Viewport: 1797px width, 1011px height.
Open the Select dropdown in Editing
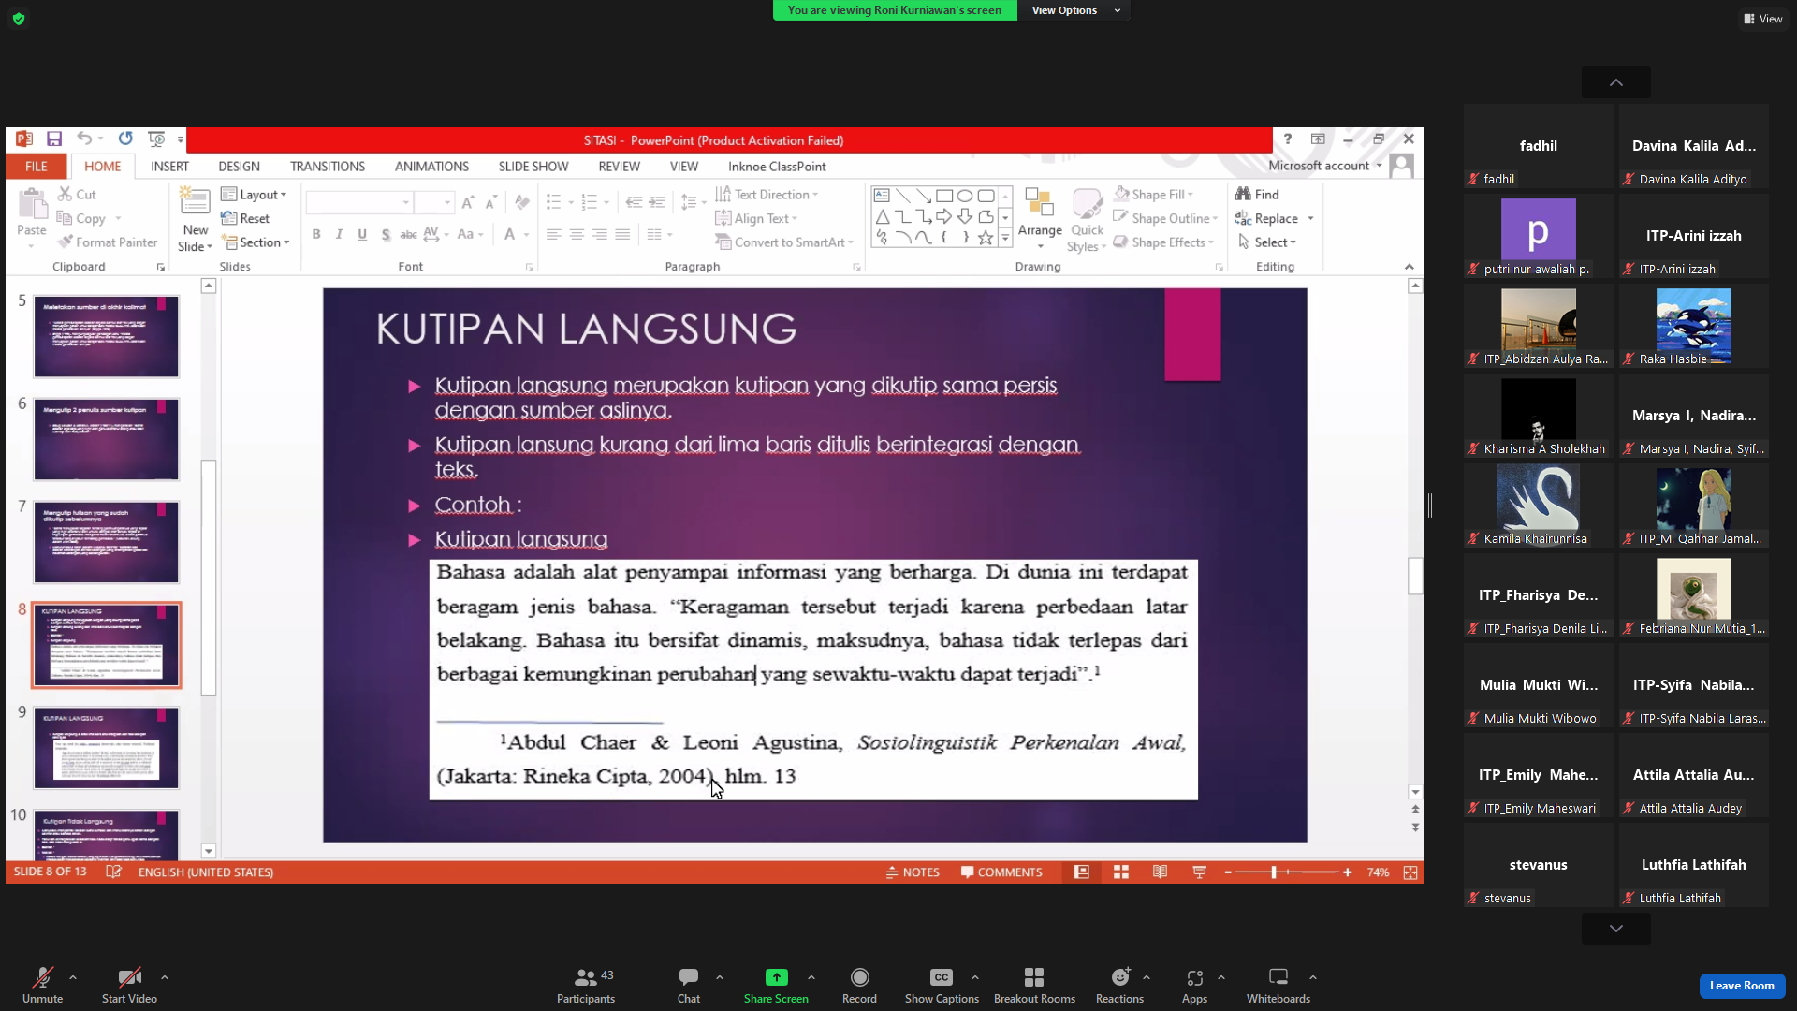tap(1266, 242)
